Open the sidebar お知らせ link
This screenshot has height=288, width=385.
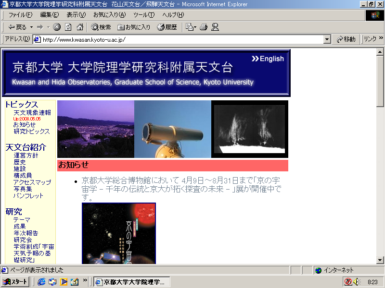(x=25, y=125)
